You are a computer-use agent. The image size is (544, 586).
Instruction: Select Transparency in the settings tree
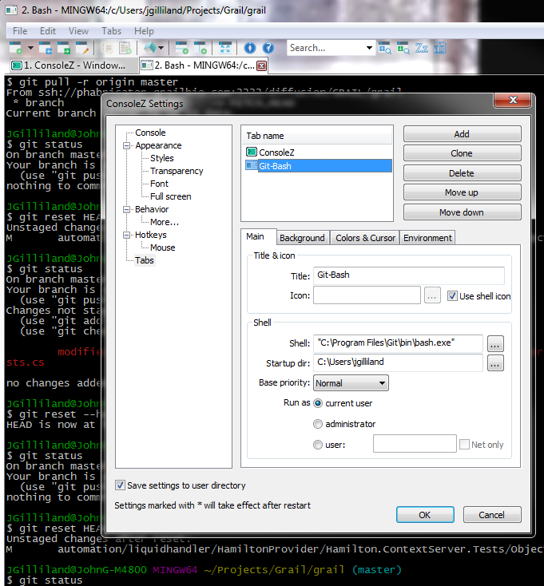pyautogui.click(x=177, y=171)
